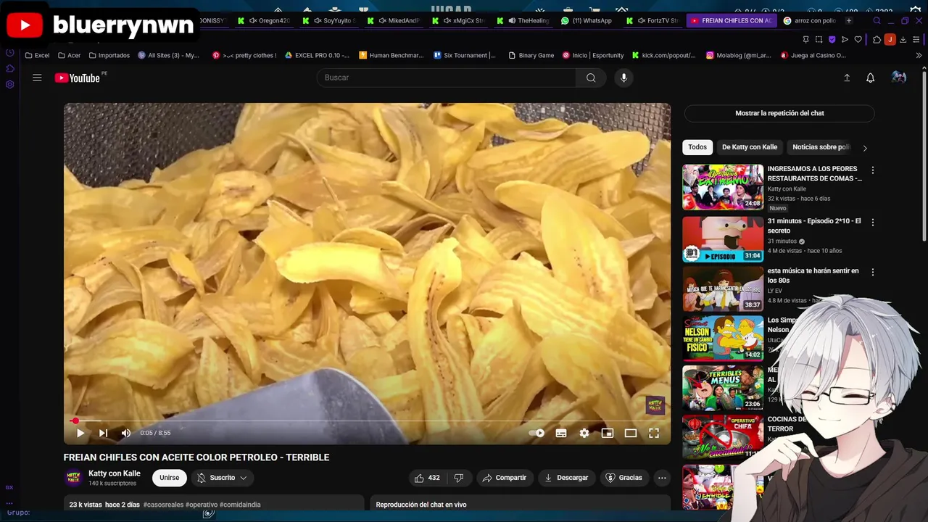Click the Gracias button

[623, 478]
